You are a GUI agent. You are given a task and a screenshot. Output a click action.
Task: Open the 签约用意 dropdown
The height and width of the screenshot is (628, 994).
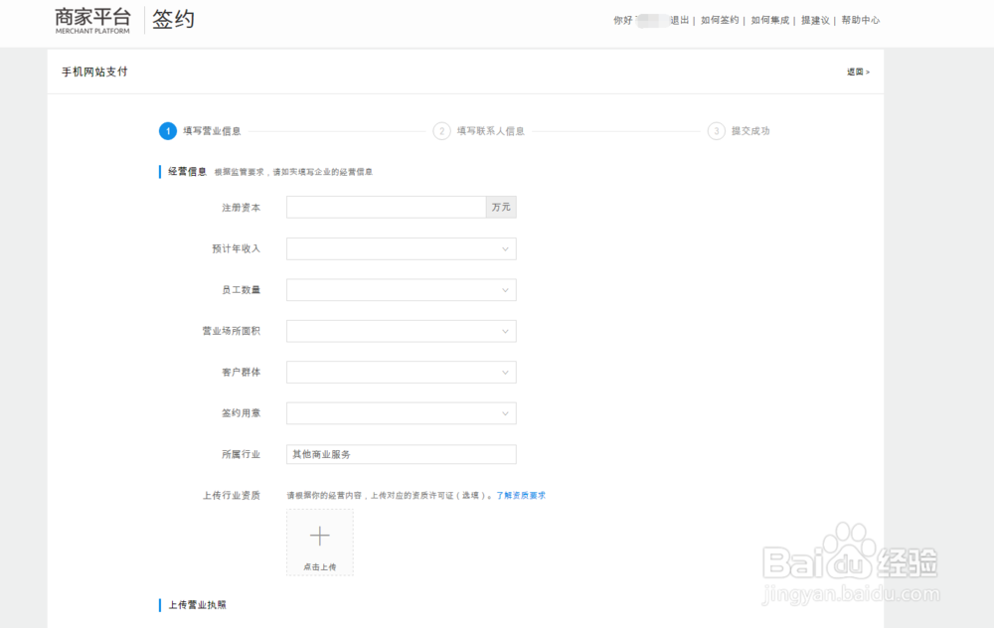tap(401, 412)
